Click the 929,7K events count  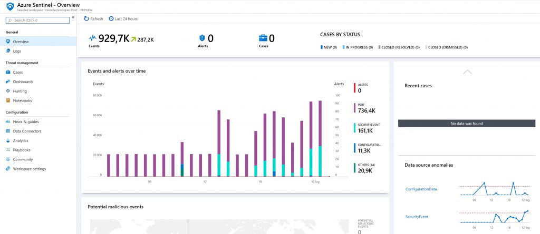(x=114, y=38)
